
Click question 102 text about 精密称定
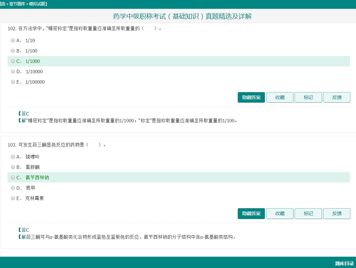[85, 28]
